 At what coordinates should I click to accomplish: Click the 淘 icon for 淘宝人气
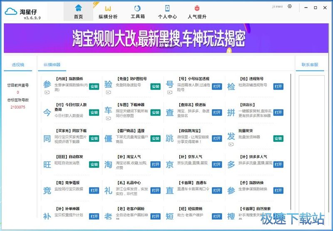click(x=108, y=165)
